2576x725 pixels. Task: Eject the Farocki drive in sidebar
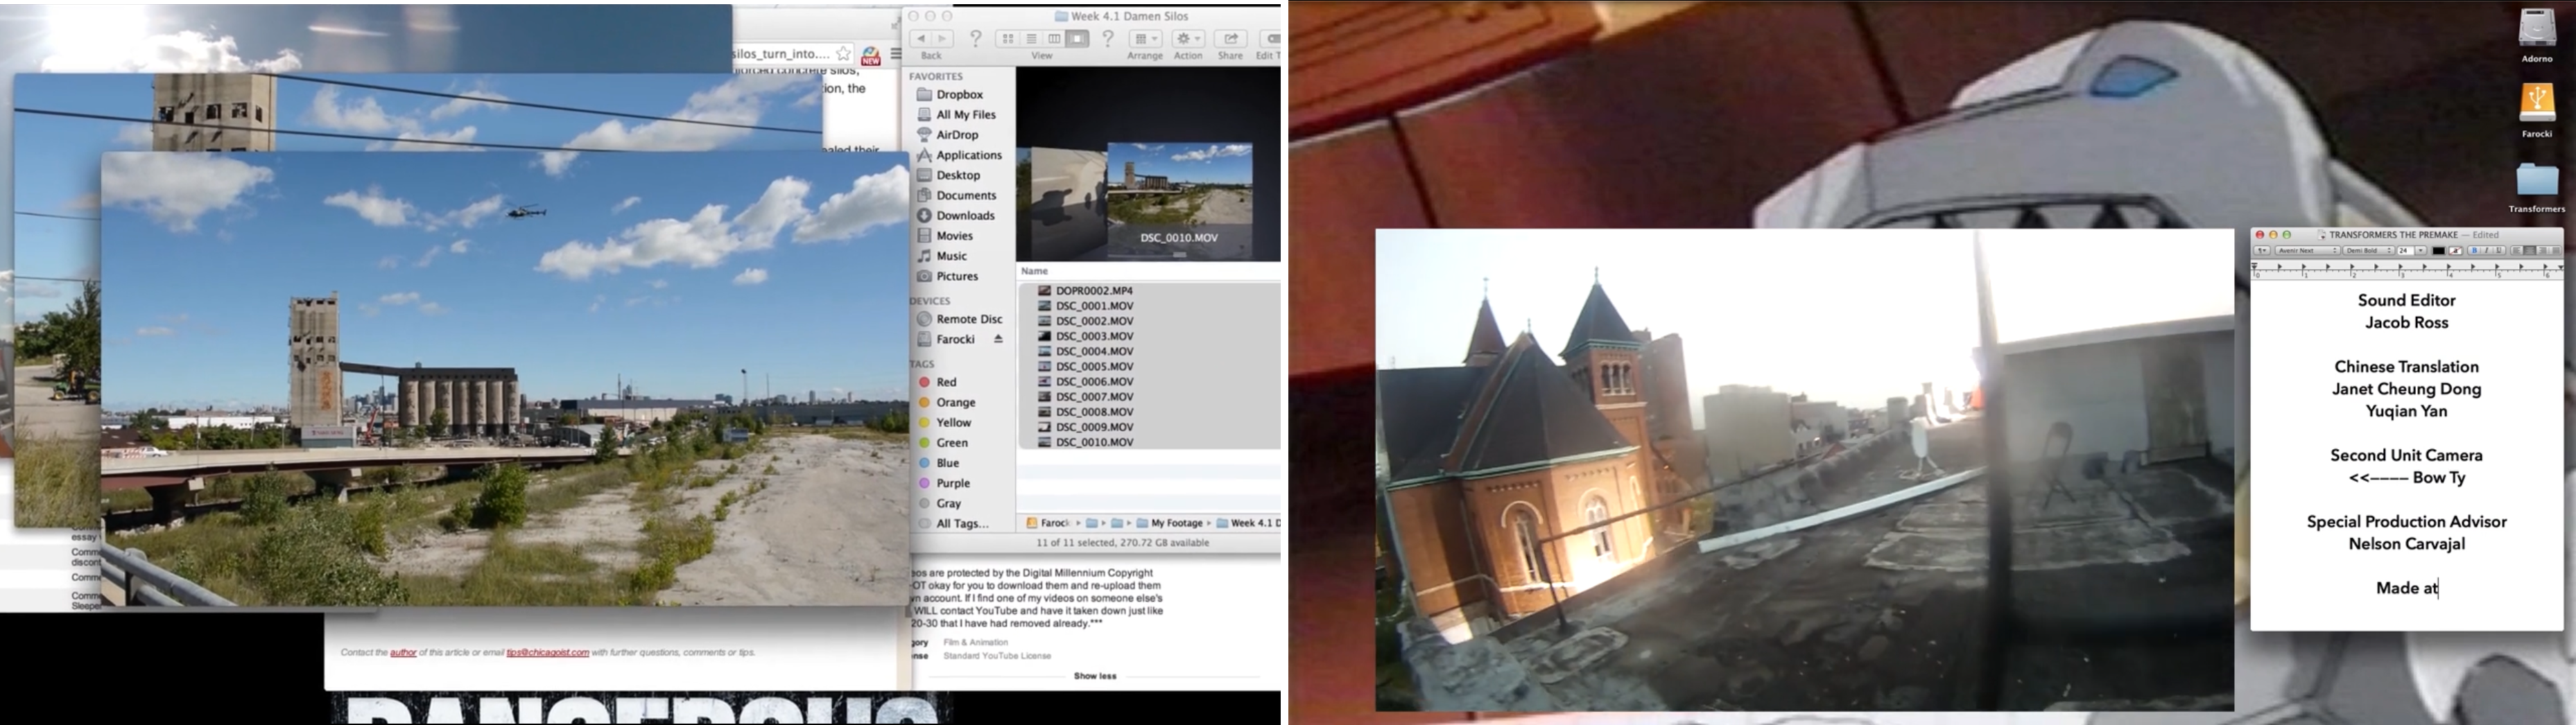[998, 339]
